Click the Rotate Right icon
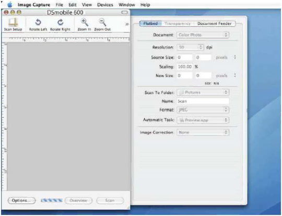Viewport: 282px width, 216px height. 61,22
